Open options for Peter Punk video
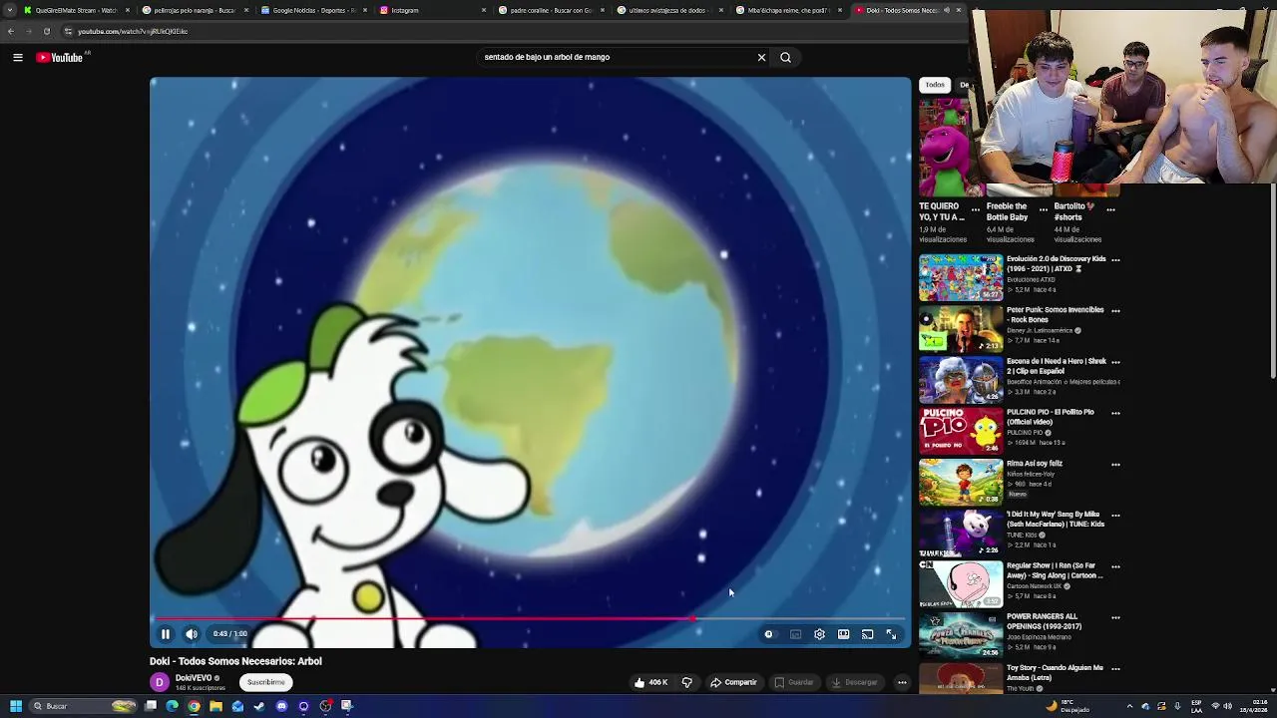Viewport: 1277px width, 718px height. [x=1115, y=311]
